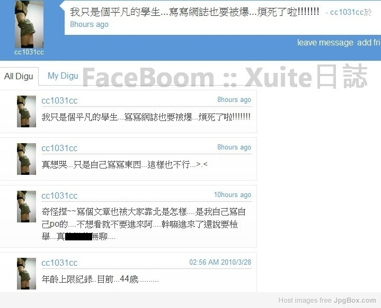The width and height of the screenshot is (381, 308).
Task: Open the large cc1031cc profile picture
Action: 29,24
